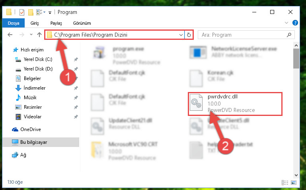Open recent locations dropdown arrow

click(x=31, y=35)
